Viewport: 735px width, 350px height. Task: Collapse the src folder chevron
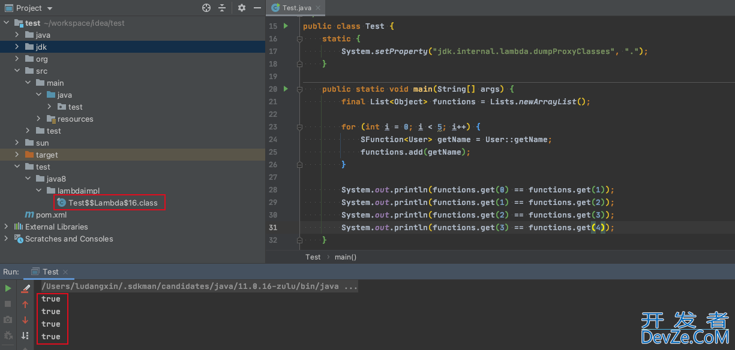17,71
